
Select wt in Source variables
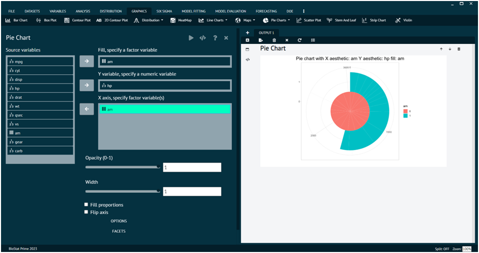(x=40, y=106)
